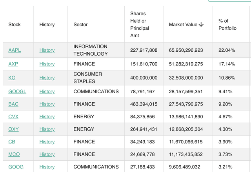Select the ENERGY sector in the CVX row
Screen dimensions: 251x172
(84, 116)
